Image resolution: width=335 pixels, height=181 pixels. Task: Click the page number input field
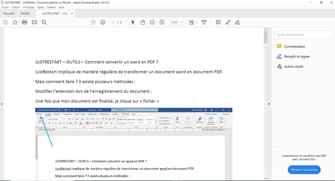pos(113,22)
